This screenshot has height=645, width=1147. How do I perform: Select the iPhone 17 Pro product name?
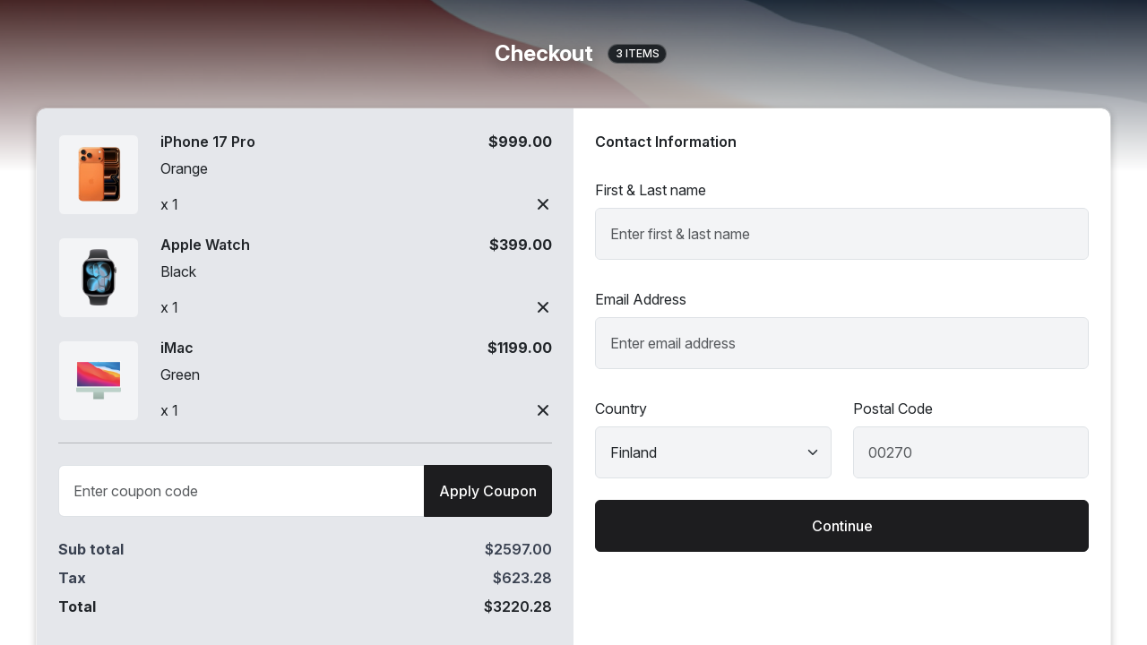pos(208,142)
